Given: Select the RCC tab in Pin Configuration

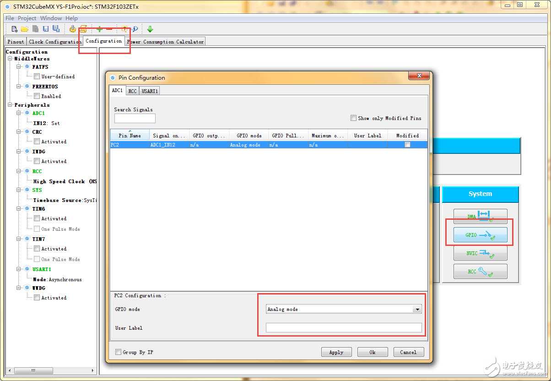Looking at the screenshot, I should [132, 91].
